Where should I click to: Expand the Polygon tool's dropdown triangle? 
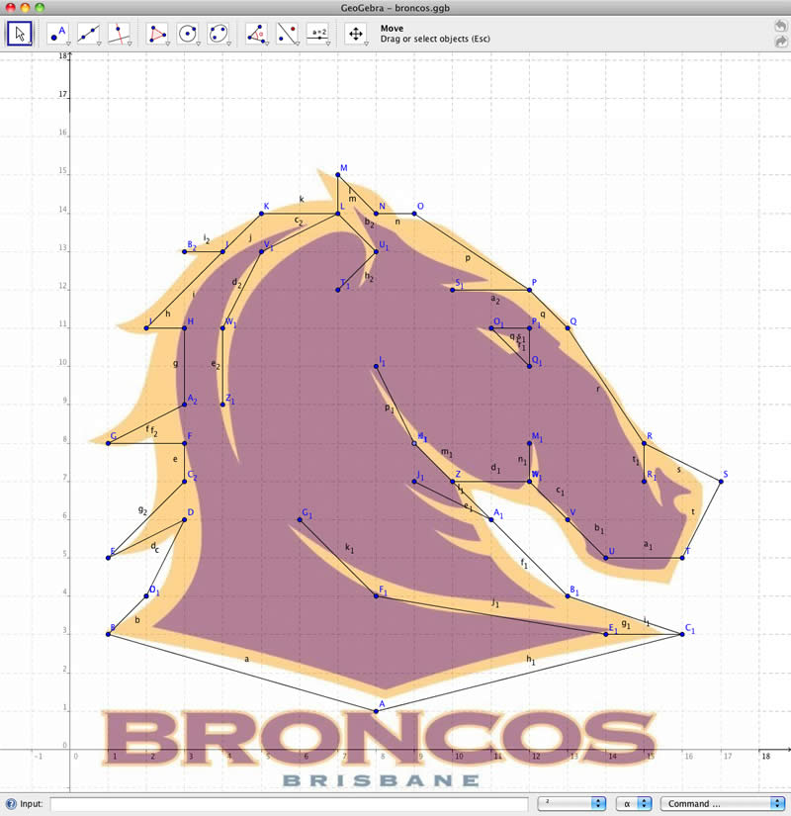pos(167,44)
